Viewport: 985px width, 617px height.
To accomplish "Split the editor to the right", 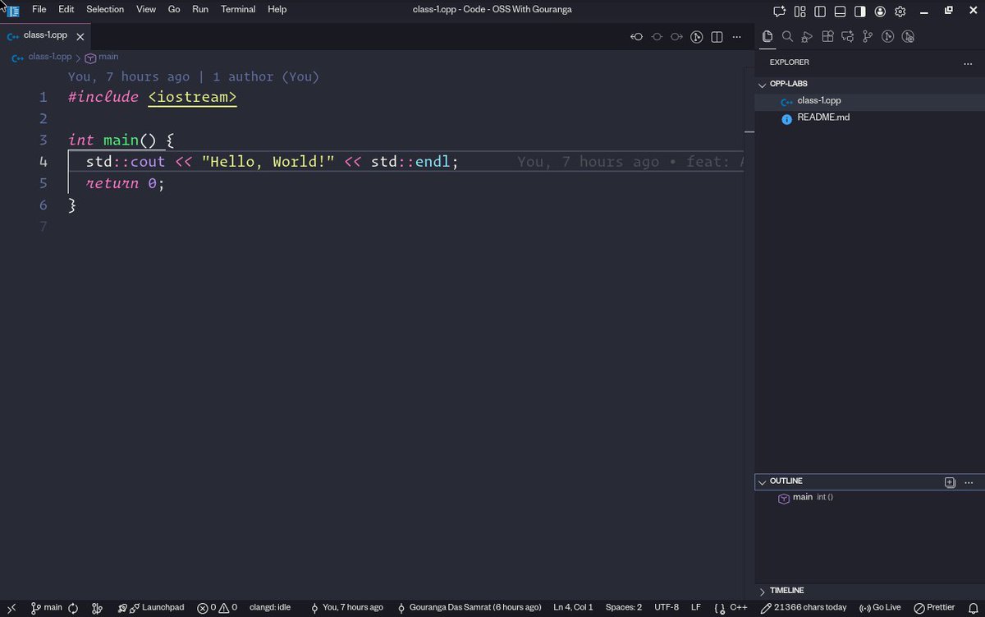I will pos(717,37).
